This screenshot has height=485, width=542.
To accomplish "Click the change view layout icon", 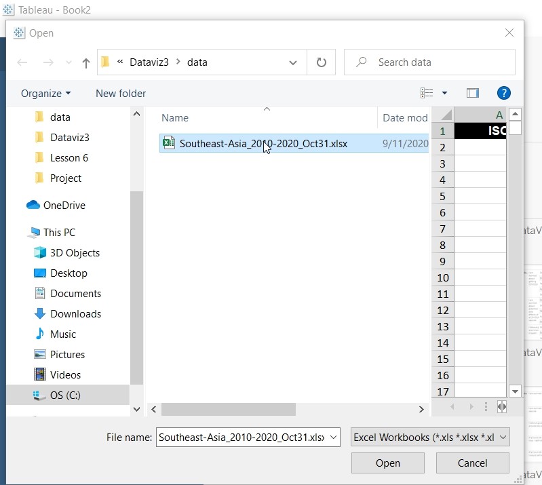I will (x=427, y=93).
